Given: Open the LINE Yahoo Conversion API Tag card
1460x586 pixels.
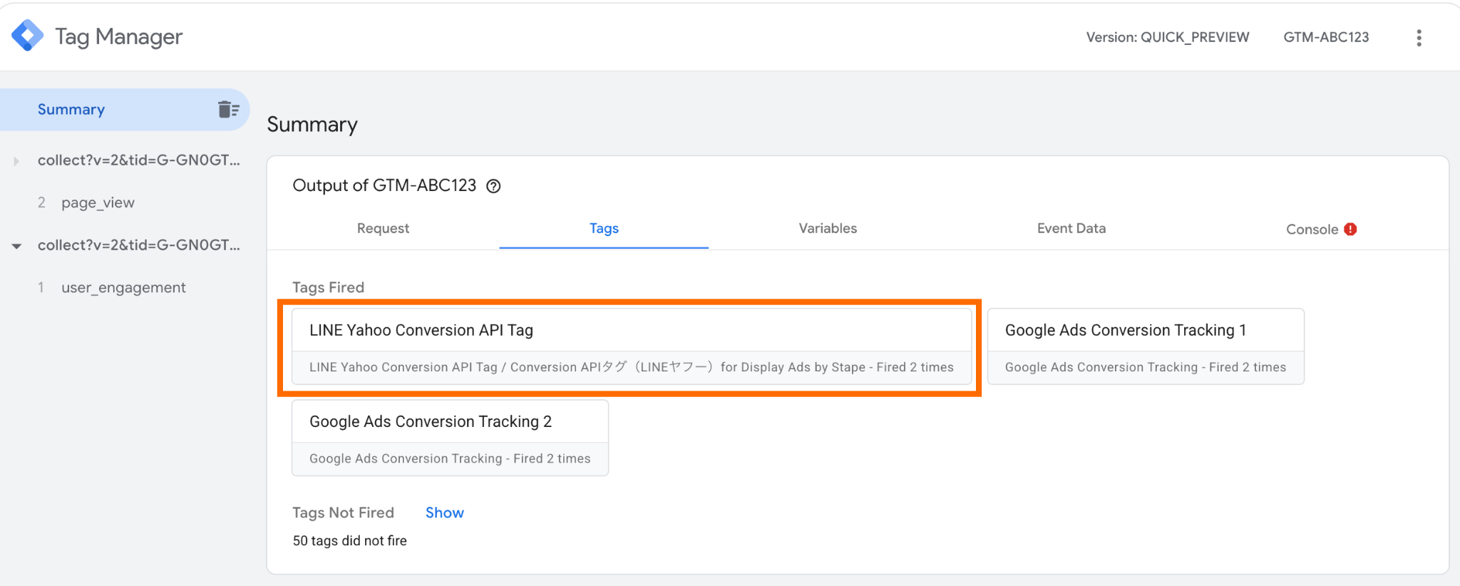Looking at the screenshot, I should (632, 346).
